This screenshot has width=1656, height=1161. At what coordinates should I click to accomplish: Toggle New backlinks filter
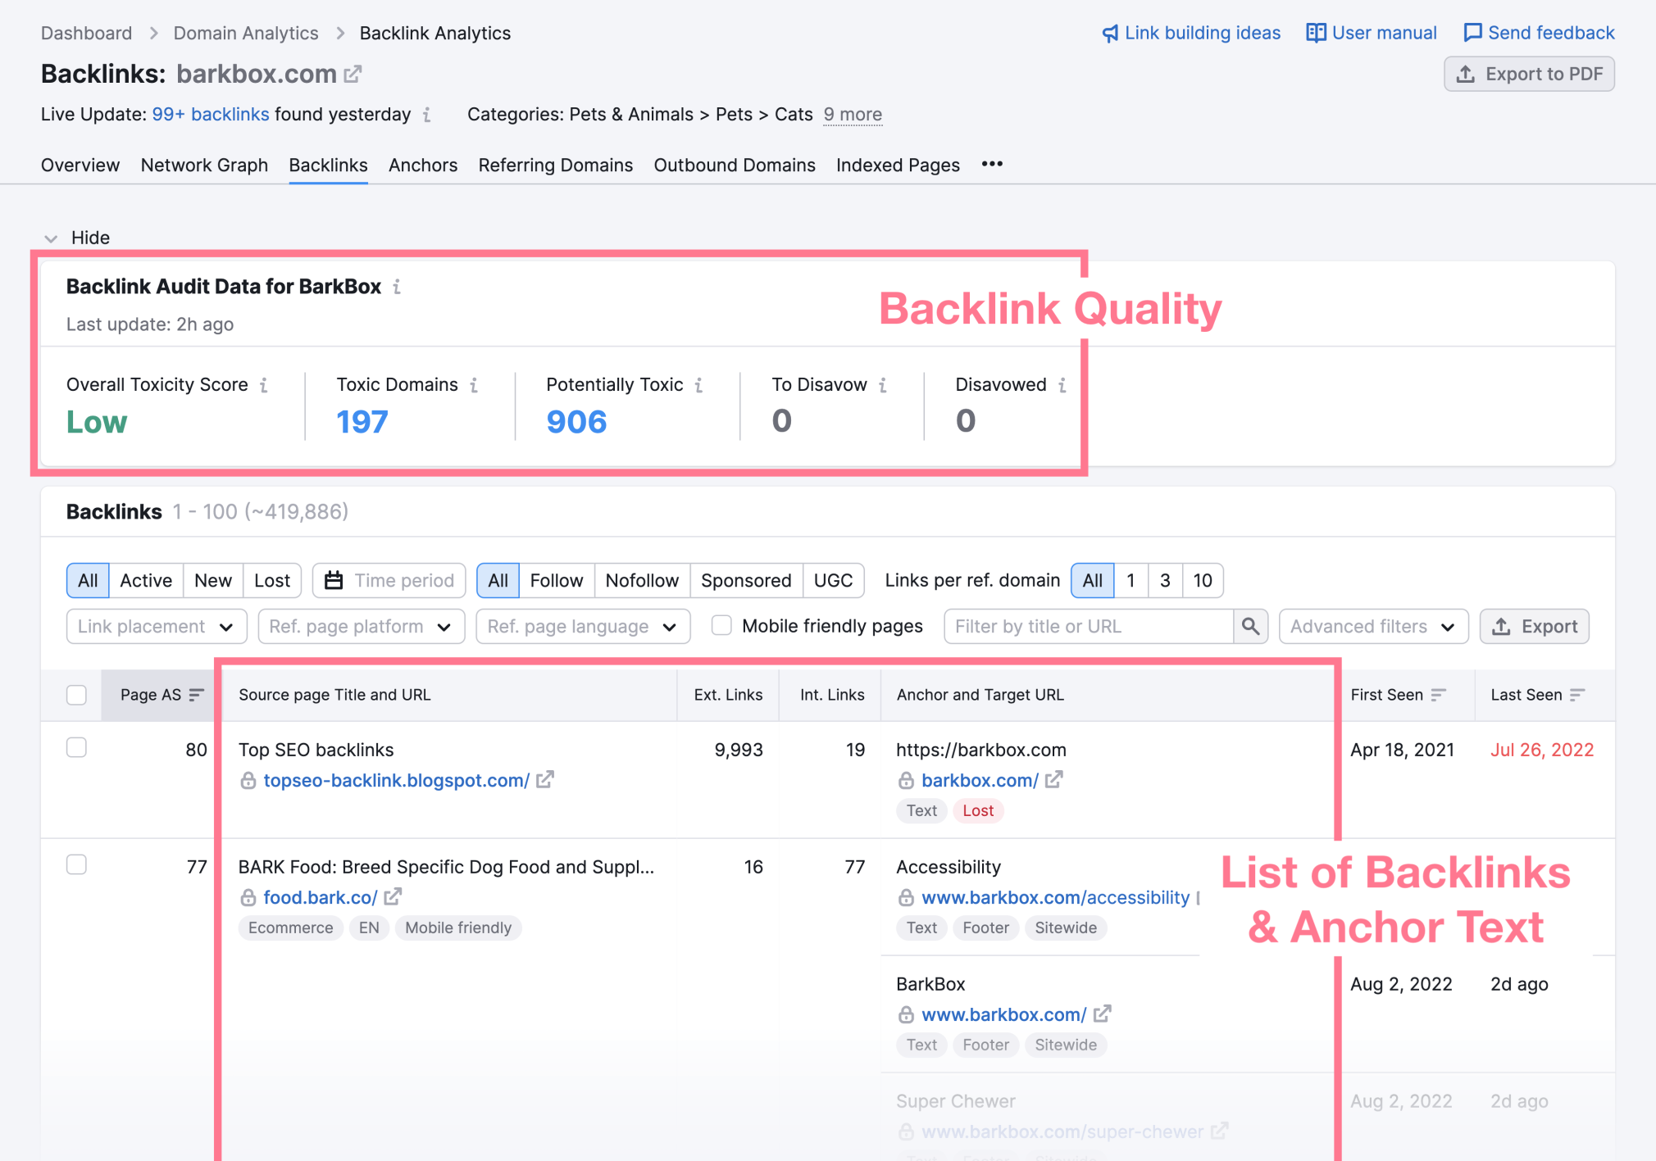pyautogui.click(x=213, y=581)
